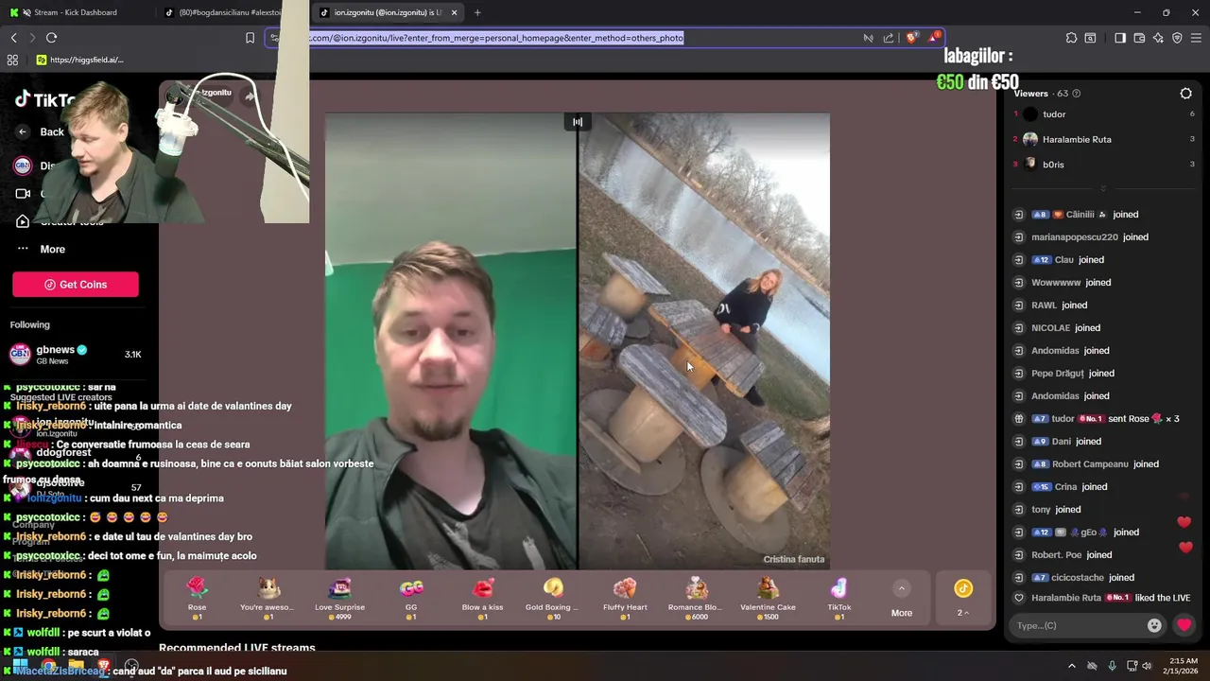Show hidden system tray icons
The height and width of the screenshot is (681, 1210).
click(x=1071, y=666)
